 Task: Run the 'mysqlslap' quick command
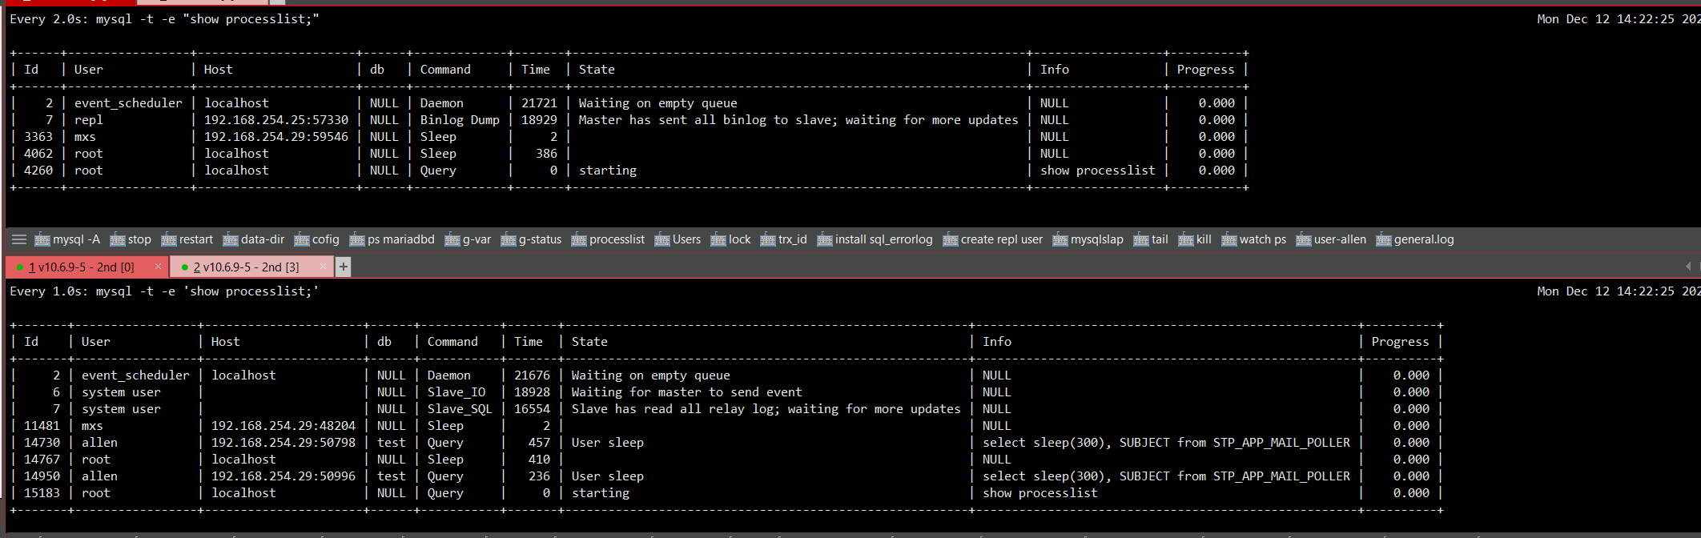(x=1088, y=239)
